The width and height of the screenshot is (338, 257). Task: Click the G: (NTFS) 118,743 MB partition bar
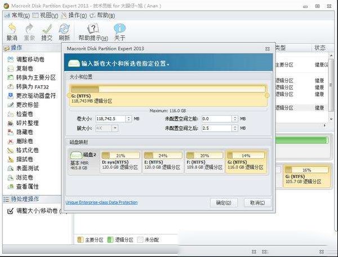(168, 95)
